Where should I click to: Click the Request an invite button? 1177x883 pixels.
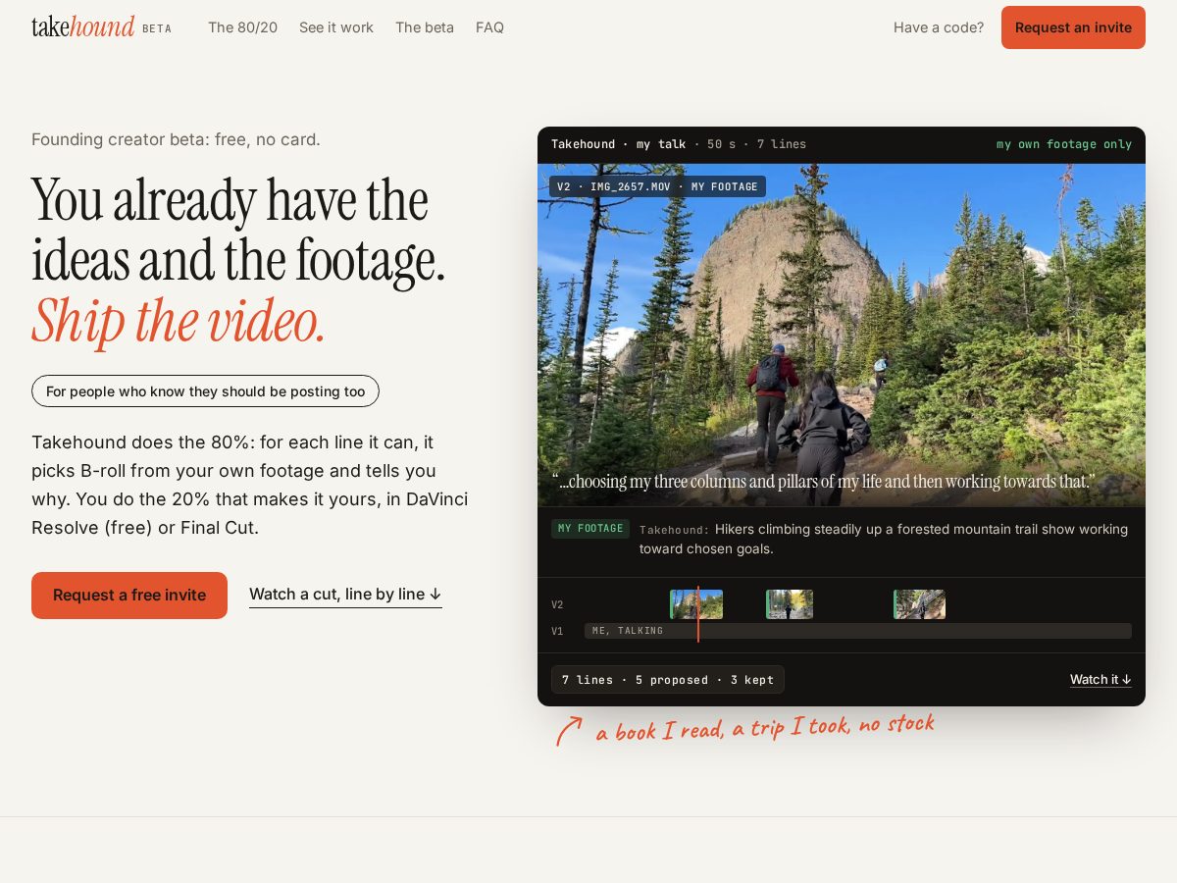coord(1073,27)
